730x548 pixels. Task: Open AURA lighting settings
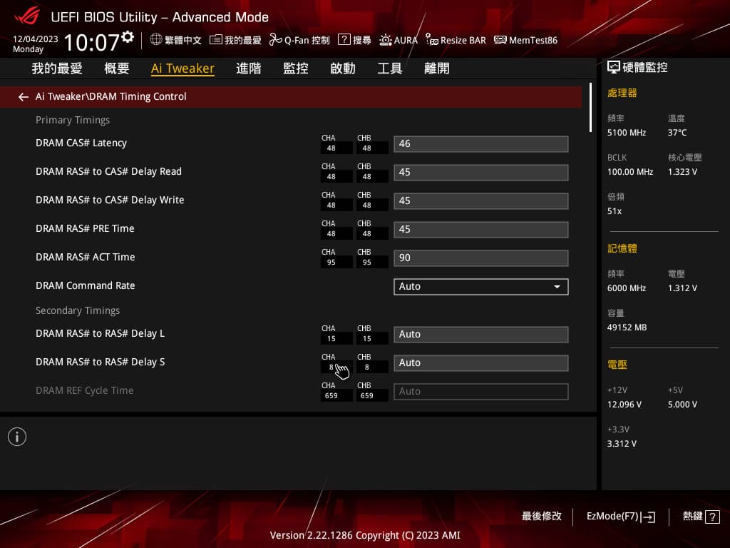[x=398, y=40]
